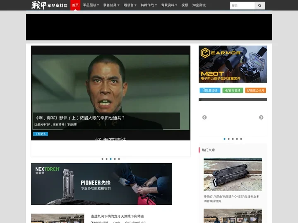Click the store photo thumbnail beside 龙牙 article
This screenshot has width=298, height=223.
coord(58,218)
